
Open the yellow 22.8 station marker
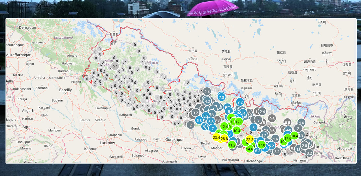pos(250,140)
